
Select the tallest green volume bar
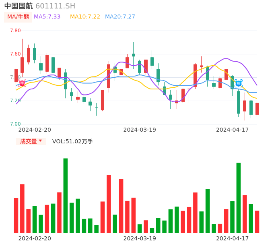[x=65, y=195]
